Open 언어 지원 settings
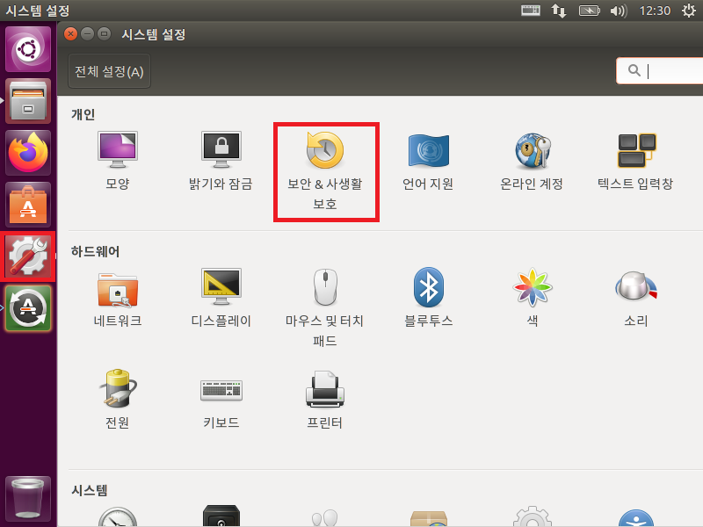This screenshot has height=527, width=703. [428, 161]
